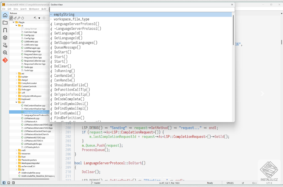Expand the clangd folder
The height and width of the screenshot is (187, 283).
[17, 80]
